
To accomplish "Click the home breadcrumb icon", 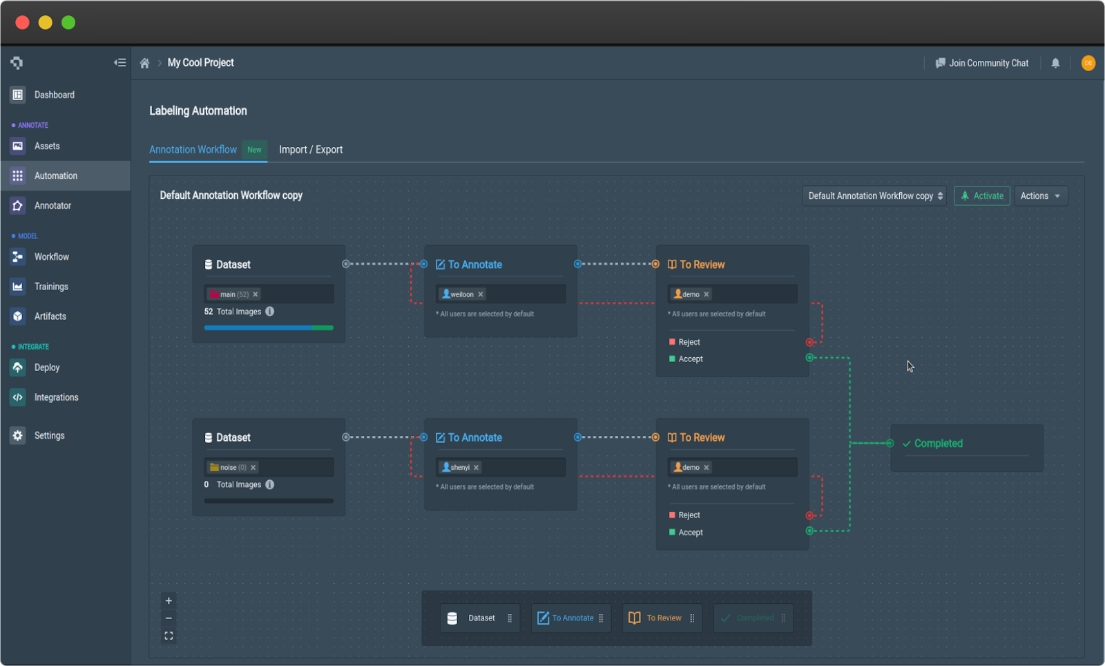I will click(x=144, y=62).
